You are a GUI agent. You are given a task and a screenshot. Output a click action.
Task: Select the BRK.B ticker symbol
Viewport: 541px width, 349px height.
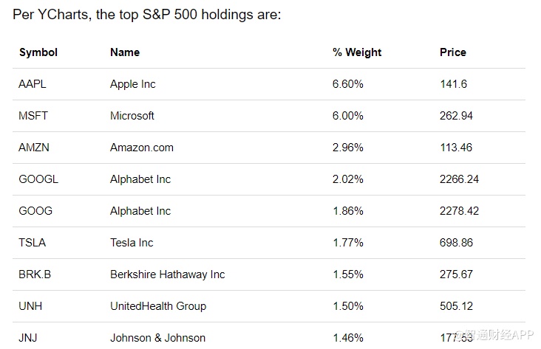coord(34,274)
